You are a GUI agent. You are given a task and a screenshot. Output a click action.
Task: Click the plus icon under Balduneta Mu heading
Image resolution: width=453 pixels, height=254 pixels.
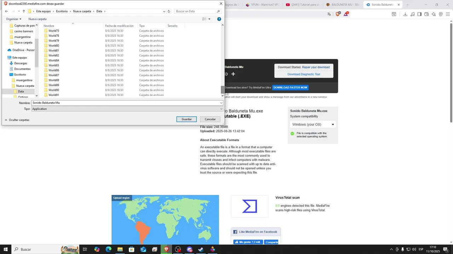[233, 74]
